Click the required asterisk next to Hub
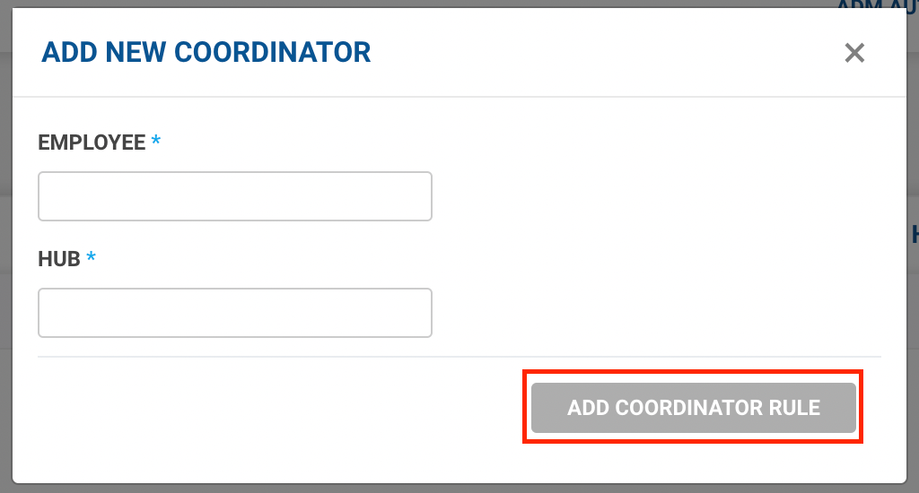919x493 pixels. [91, 259]
